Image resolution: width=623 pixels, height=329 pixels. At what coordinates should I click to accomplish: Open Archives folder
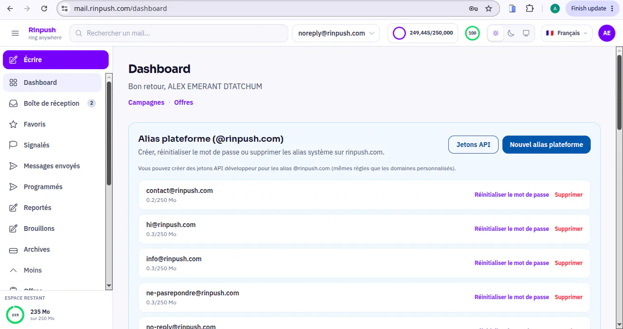52,249
